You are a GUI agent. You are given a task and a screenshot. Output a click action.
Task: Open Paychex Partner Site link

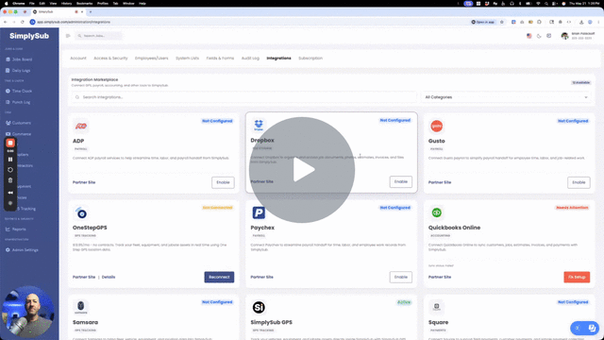(x=262, y=277)
